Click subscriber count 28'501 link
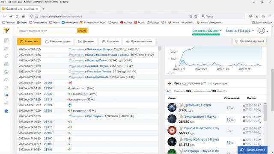Image resolution: width=274 pixels, height=154 pixels. click(x=48, y=83)
